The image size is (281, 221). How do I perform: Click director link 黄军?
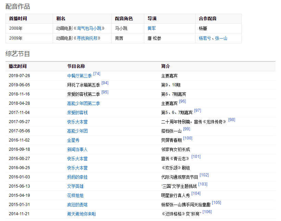click(x=151, y=28)
